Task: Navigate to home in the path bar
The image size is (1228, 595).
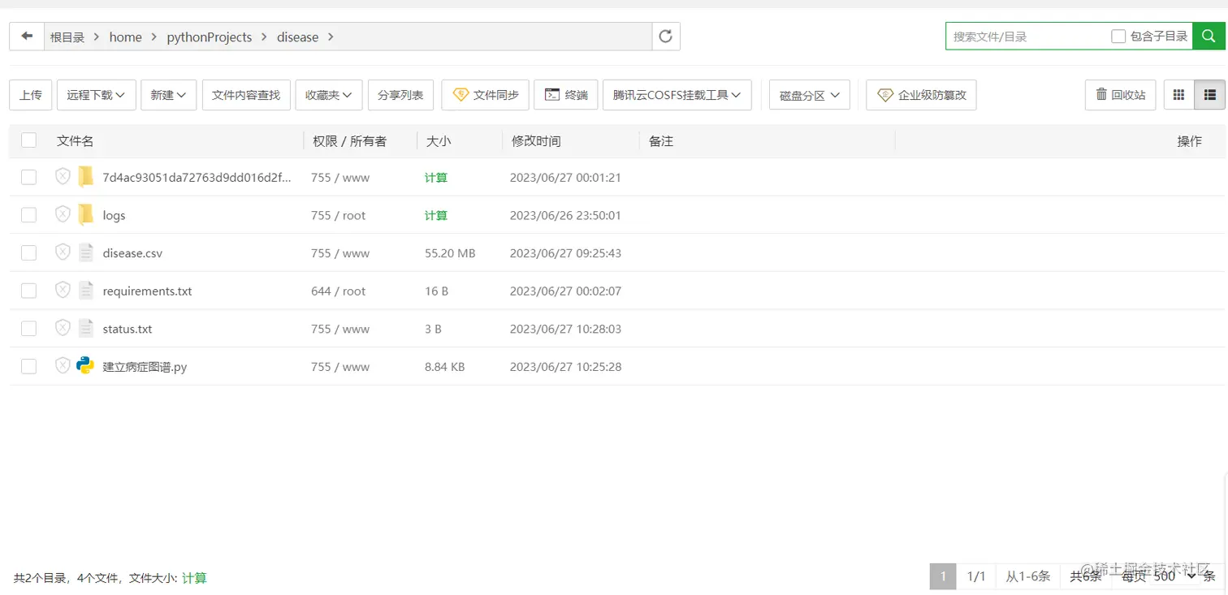Action: tap(126, 37)
